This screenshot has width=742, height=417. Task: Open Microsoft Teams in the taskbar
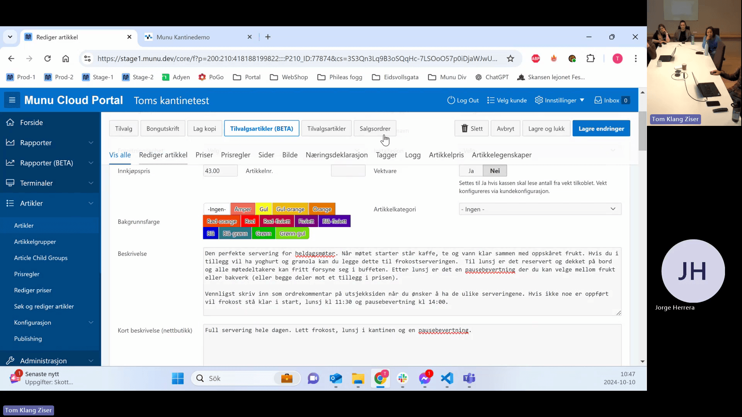point(469,378)
